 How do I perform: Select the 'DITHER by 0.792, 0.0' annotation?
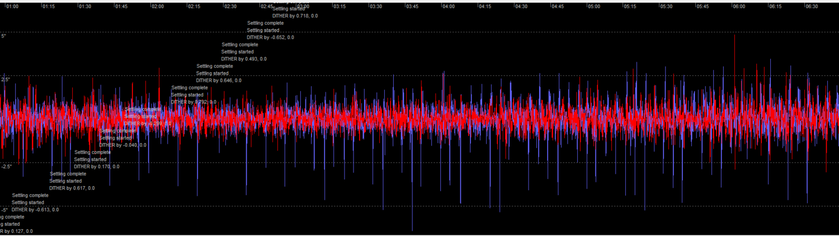coord(194,102)
